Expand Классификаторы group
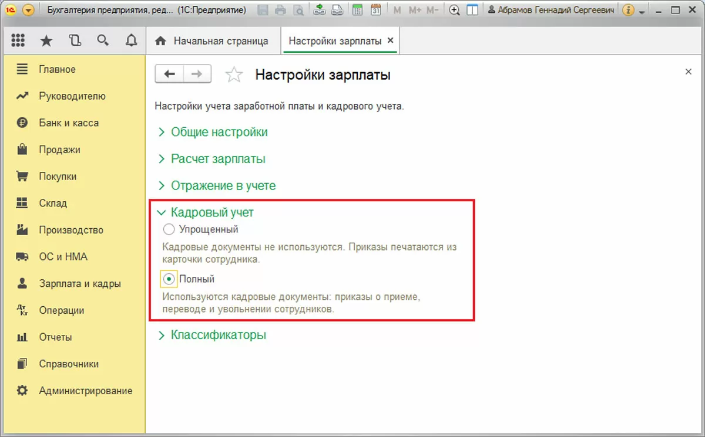 (x=211, y=335)
